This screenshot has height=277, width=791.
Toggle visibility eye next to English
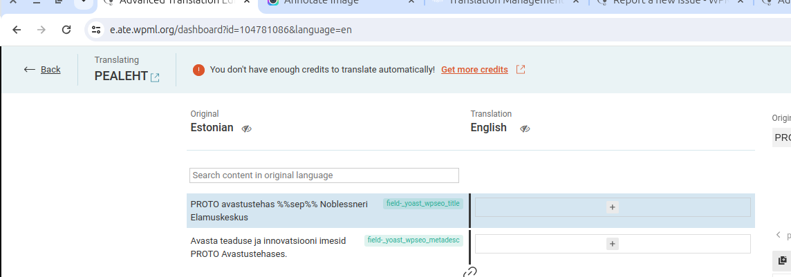coord(525,128)
